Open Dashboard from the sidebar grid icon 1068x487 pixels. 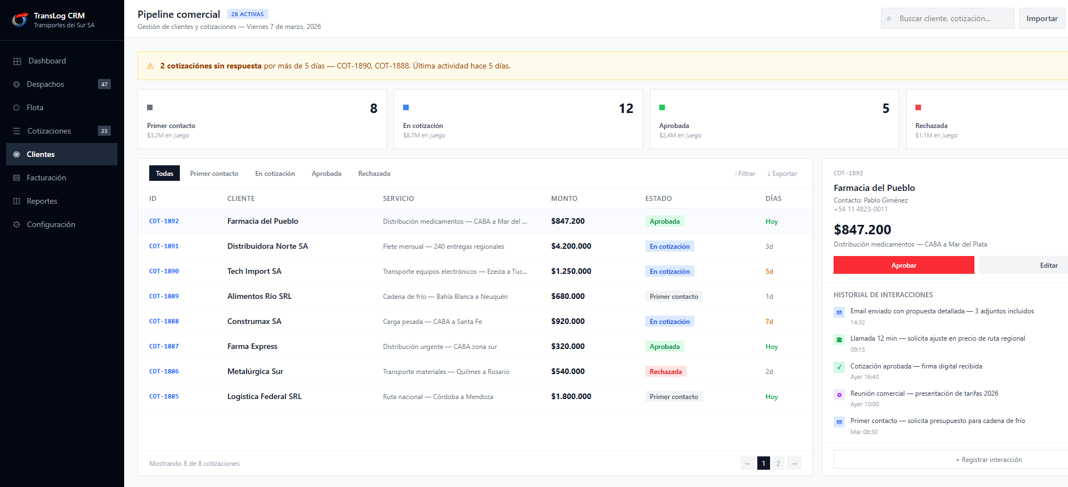tap(17, 61)
